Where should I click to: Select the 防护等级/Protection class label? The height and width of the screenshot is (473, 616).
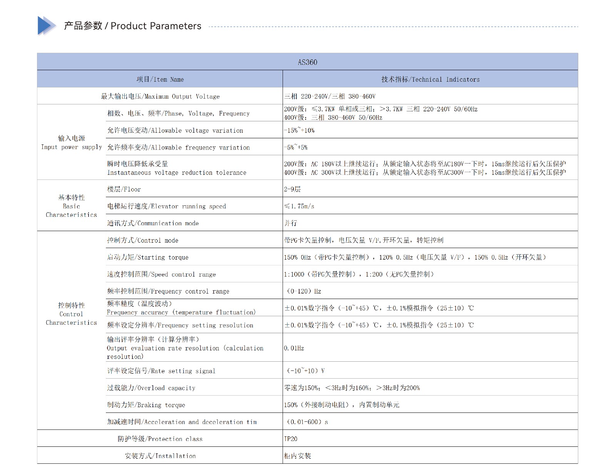click(x=160, y=439)
